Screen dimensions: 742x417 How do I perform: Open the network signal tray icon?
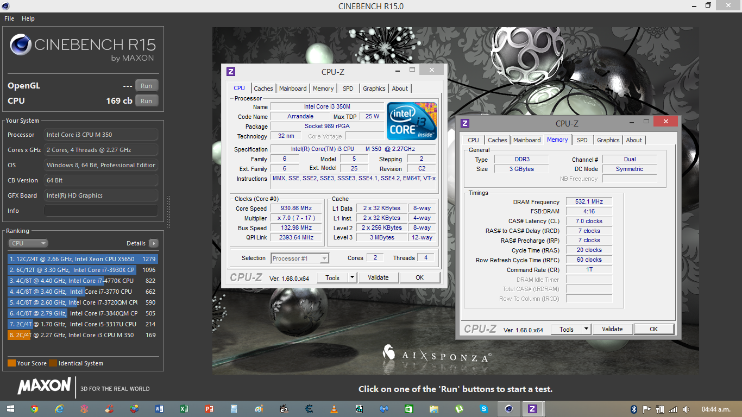(674, 409)
